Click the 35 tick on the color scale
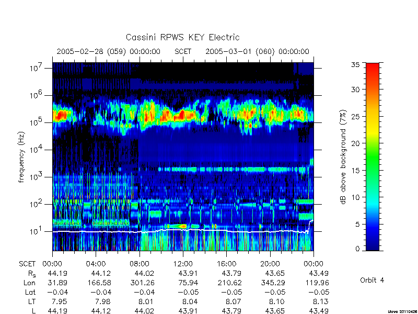The width and height of the screenshot is (418, 314). tap(356, 65)
